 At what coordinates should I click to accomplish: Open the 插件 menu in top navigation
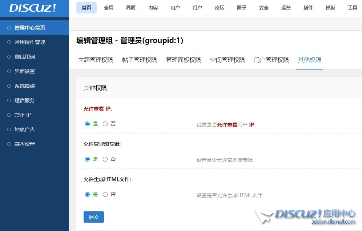point(308,8)
